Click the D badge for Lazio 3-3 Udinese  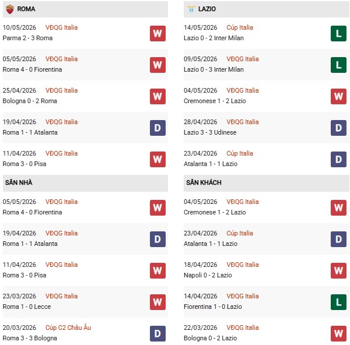pyautogui.click(x=338, y=128)
